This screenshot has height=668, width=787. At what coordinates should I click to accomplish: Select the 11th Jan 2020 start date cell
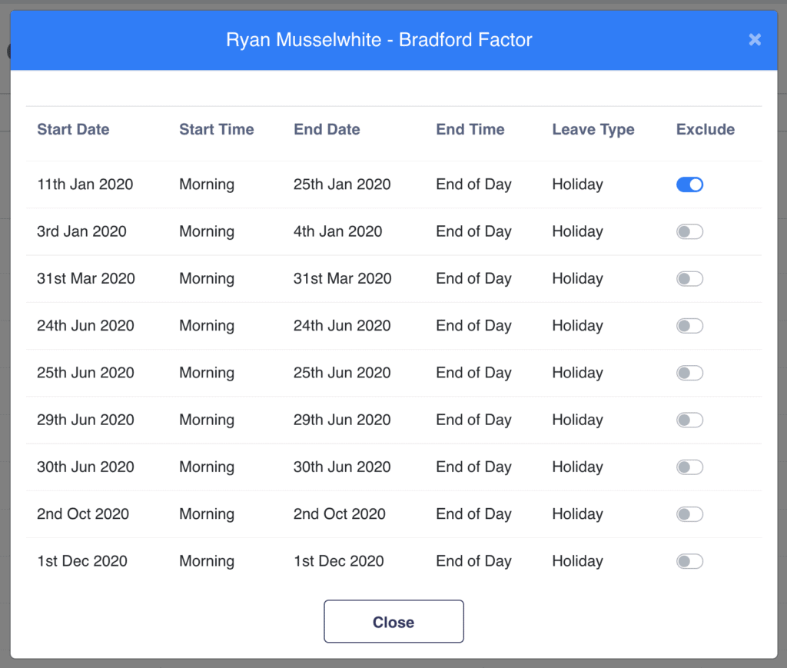point(85,184)
